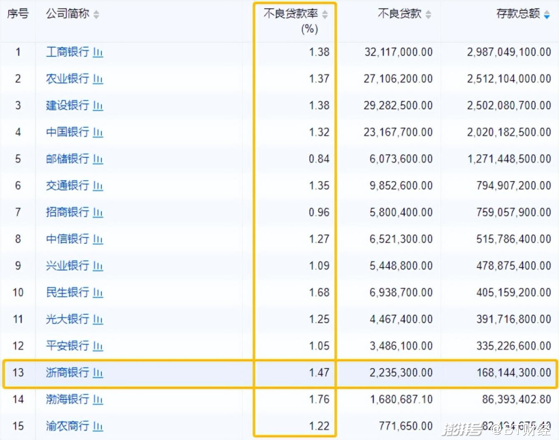Open chart icon next to 民生银行
The width and height of the screenshot is (559, 440).
(98, 293)
